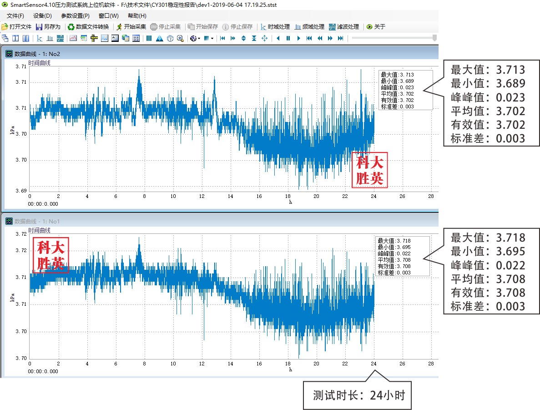Click the 打开文件 open file button

coord(17,27)
